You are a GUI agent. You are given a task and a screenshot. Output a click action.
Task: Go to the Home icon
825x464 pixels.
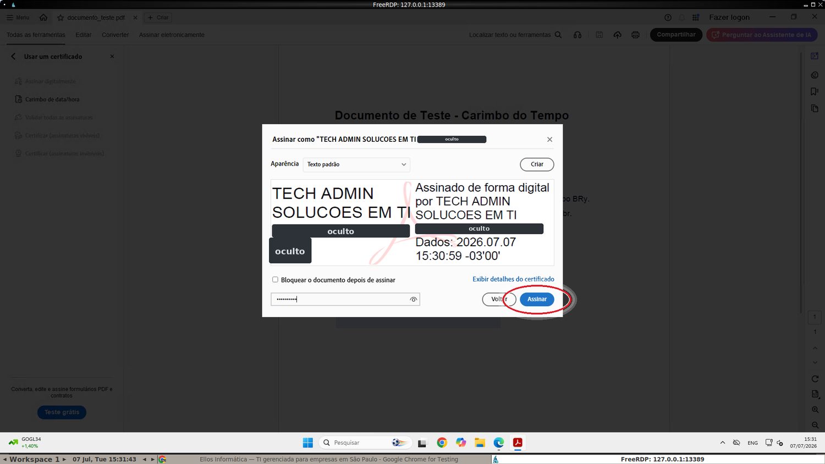[43, 18]
